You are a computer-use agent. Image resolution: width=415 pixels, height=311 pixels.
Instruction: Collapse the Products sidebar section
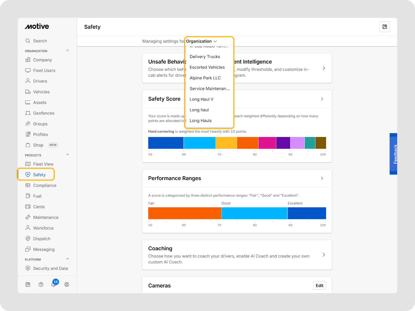(x=67, y=155)
